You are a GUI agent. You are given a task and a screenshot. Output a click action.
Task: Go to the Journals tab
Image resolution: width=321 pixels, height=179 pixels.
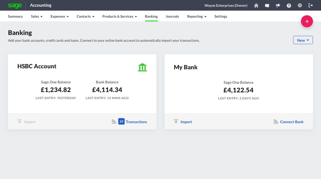click(x=172, y=16)
